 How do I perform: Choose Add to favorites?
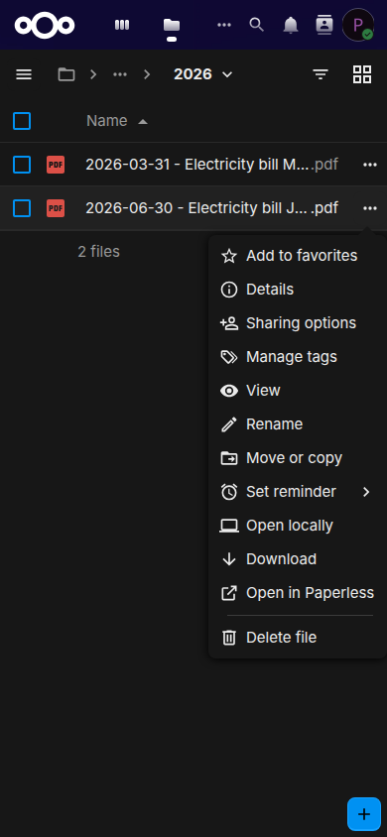click(x=298, y=256)
